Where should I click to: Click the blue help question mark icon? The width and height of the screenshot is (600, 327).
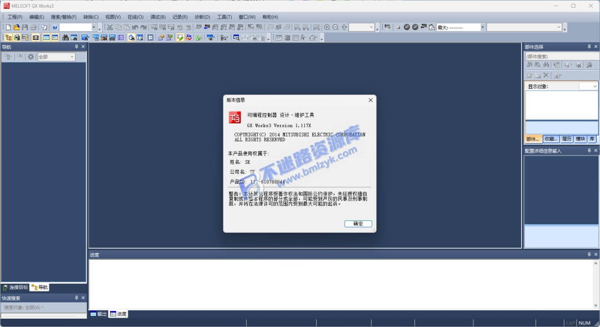(x=54, y=27)
